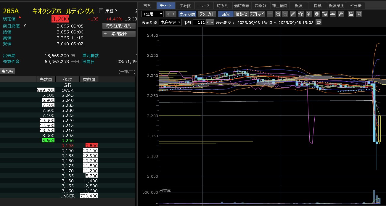This screenshot has width=386, height=206.
Task: Switch to the area chart icon
Action: tap(333, 14)
